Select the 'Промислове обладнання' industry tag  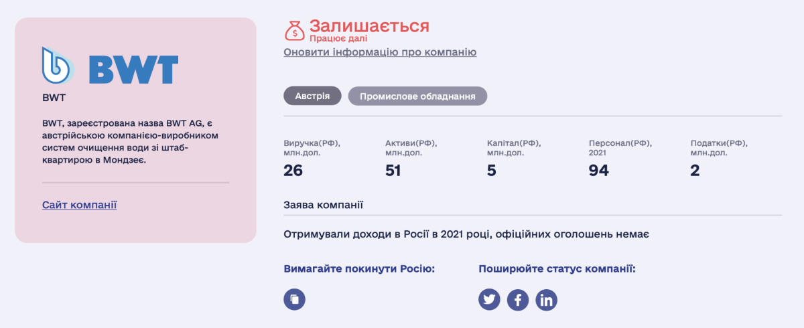pyautogui.click(x=417, y=96)
